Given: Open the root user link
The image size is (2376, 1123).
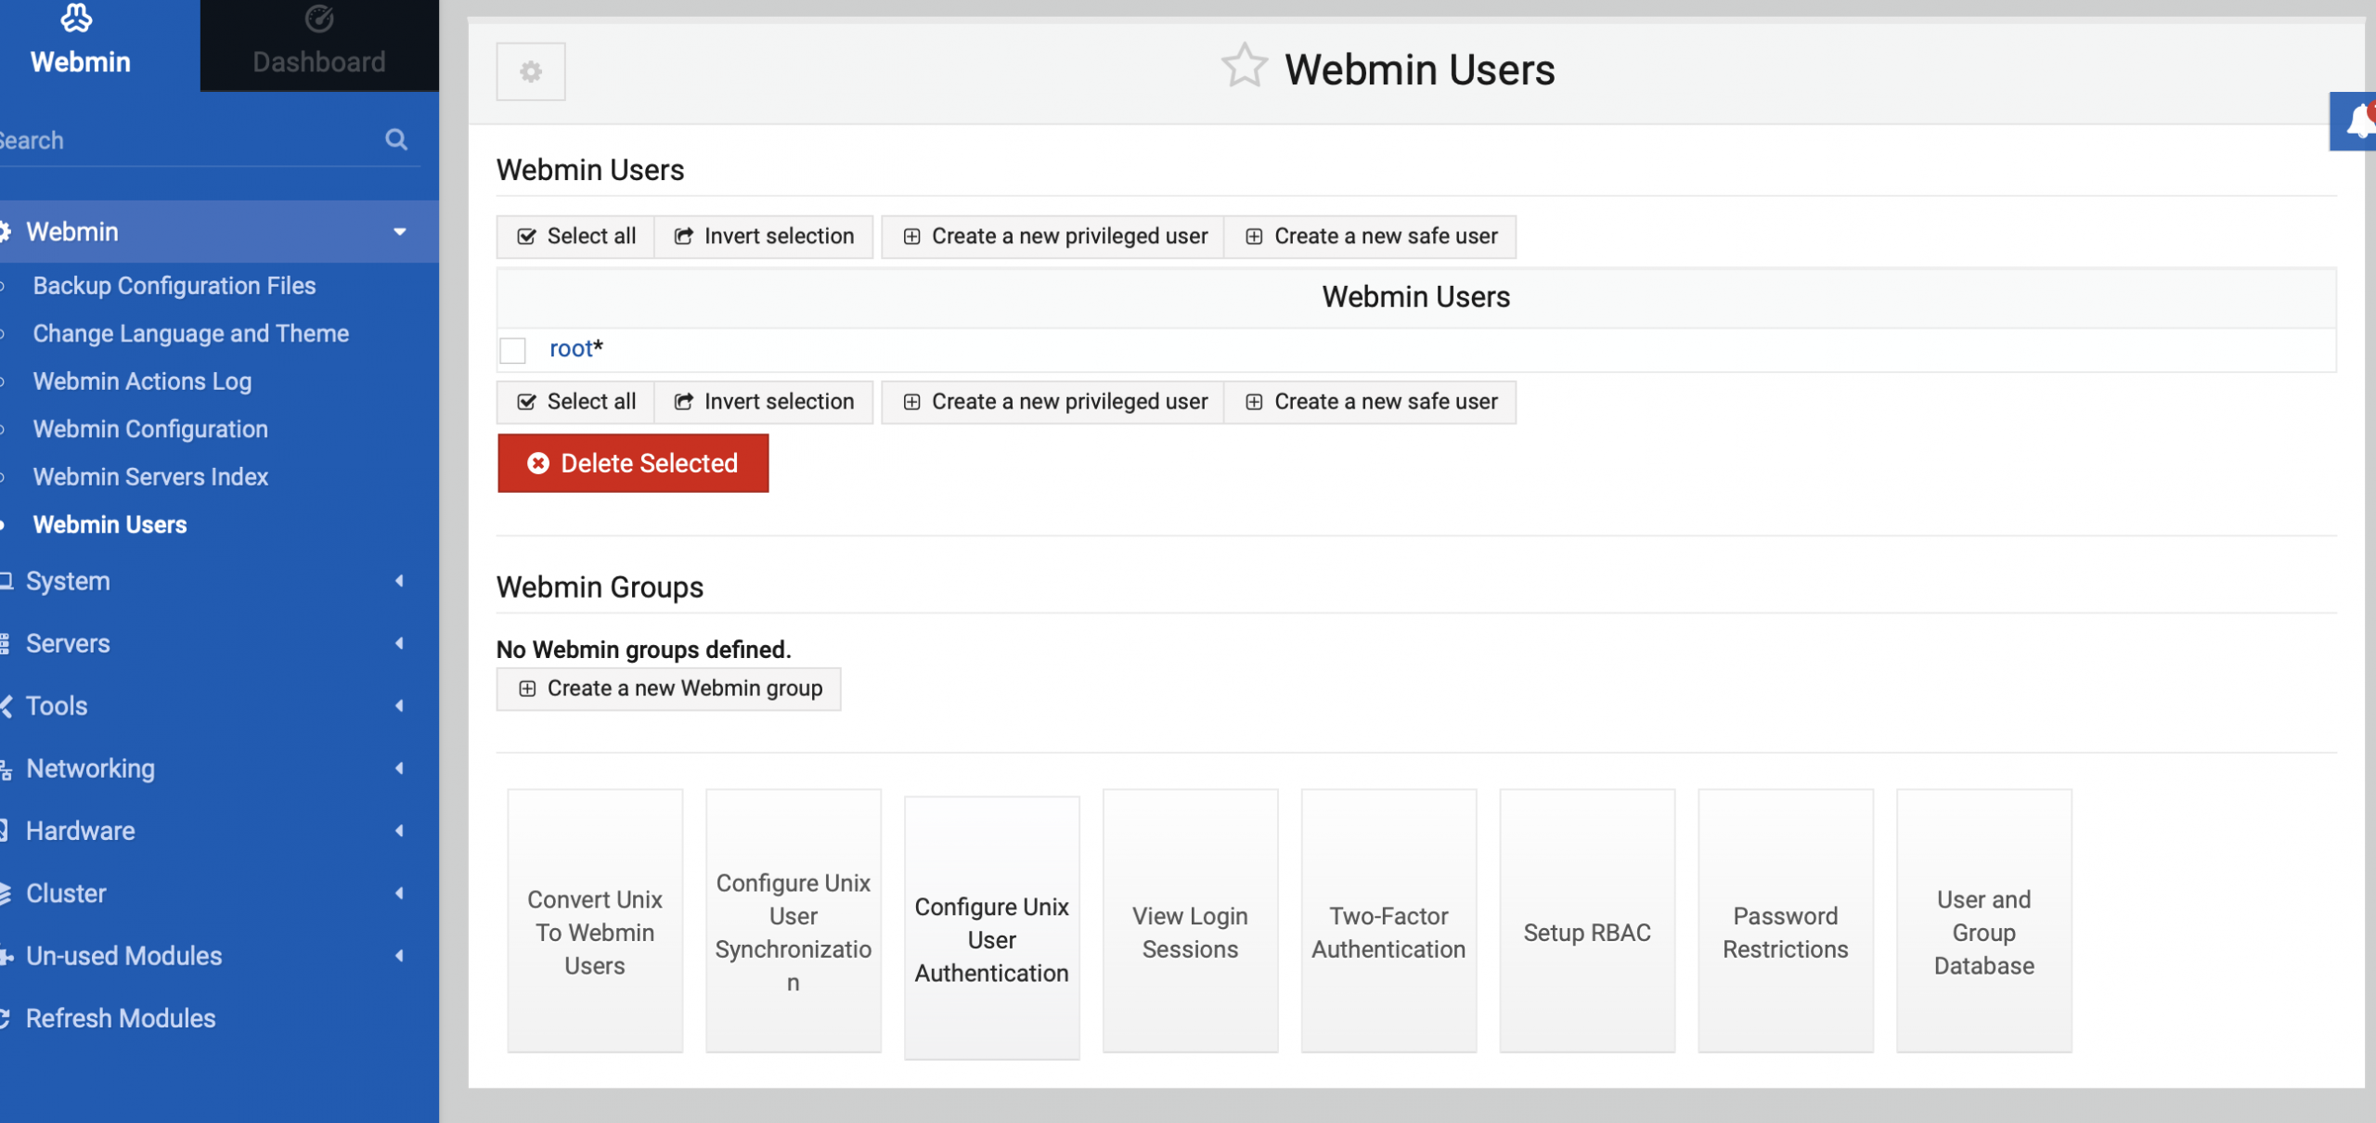Looking at the screenshot, I should tap(571, 349).
